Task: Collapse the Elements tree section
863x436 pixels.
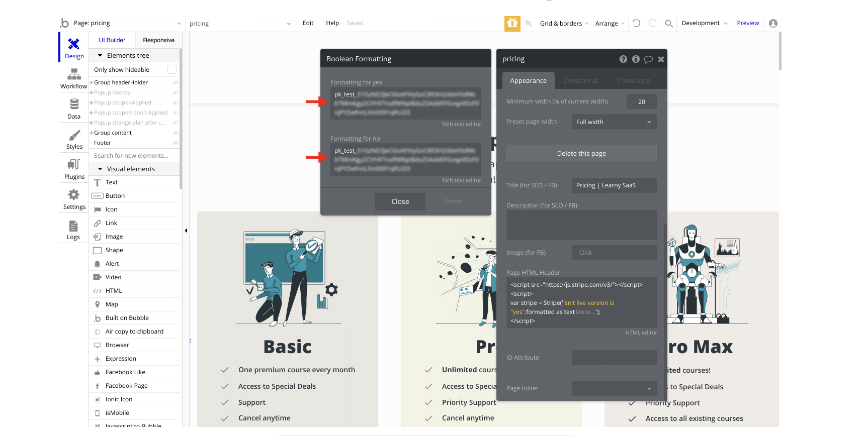Action: point(100,55)
